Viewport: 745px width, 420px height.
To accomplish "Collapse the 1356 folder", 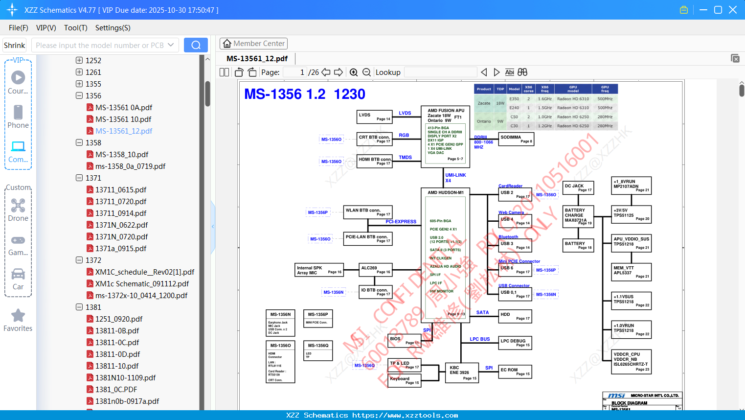I will [79, 96].
